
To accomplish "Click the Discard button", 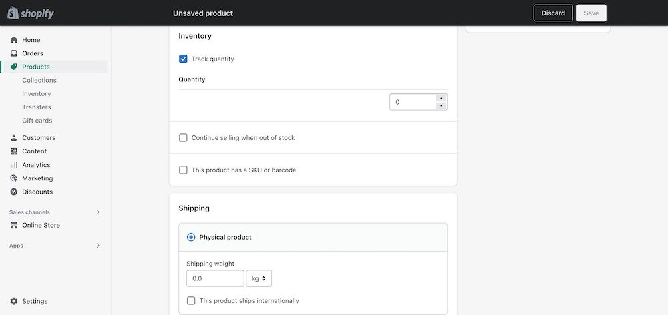I will [x=553, y=13].
